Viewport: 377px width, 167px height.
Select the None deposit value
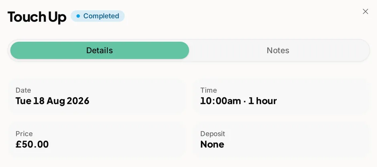(212, 144)
